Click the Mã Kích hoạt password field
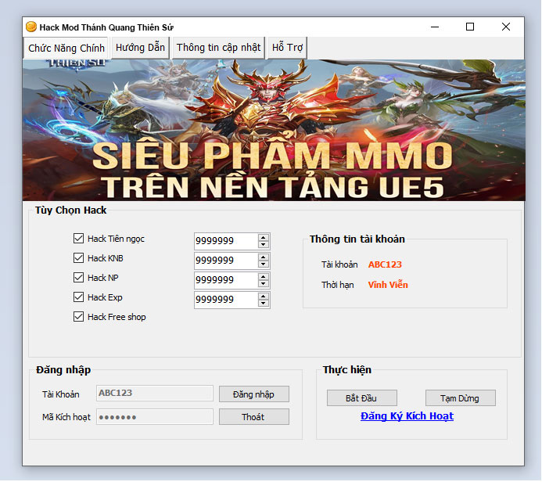 tap(155, 416)
